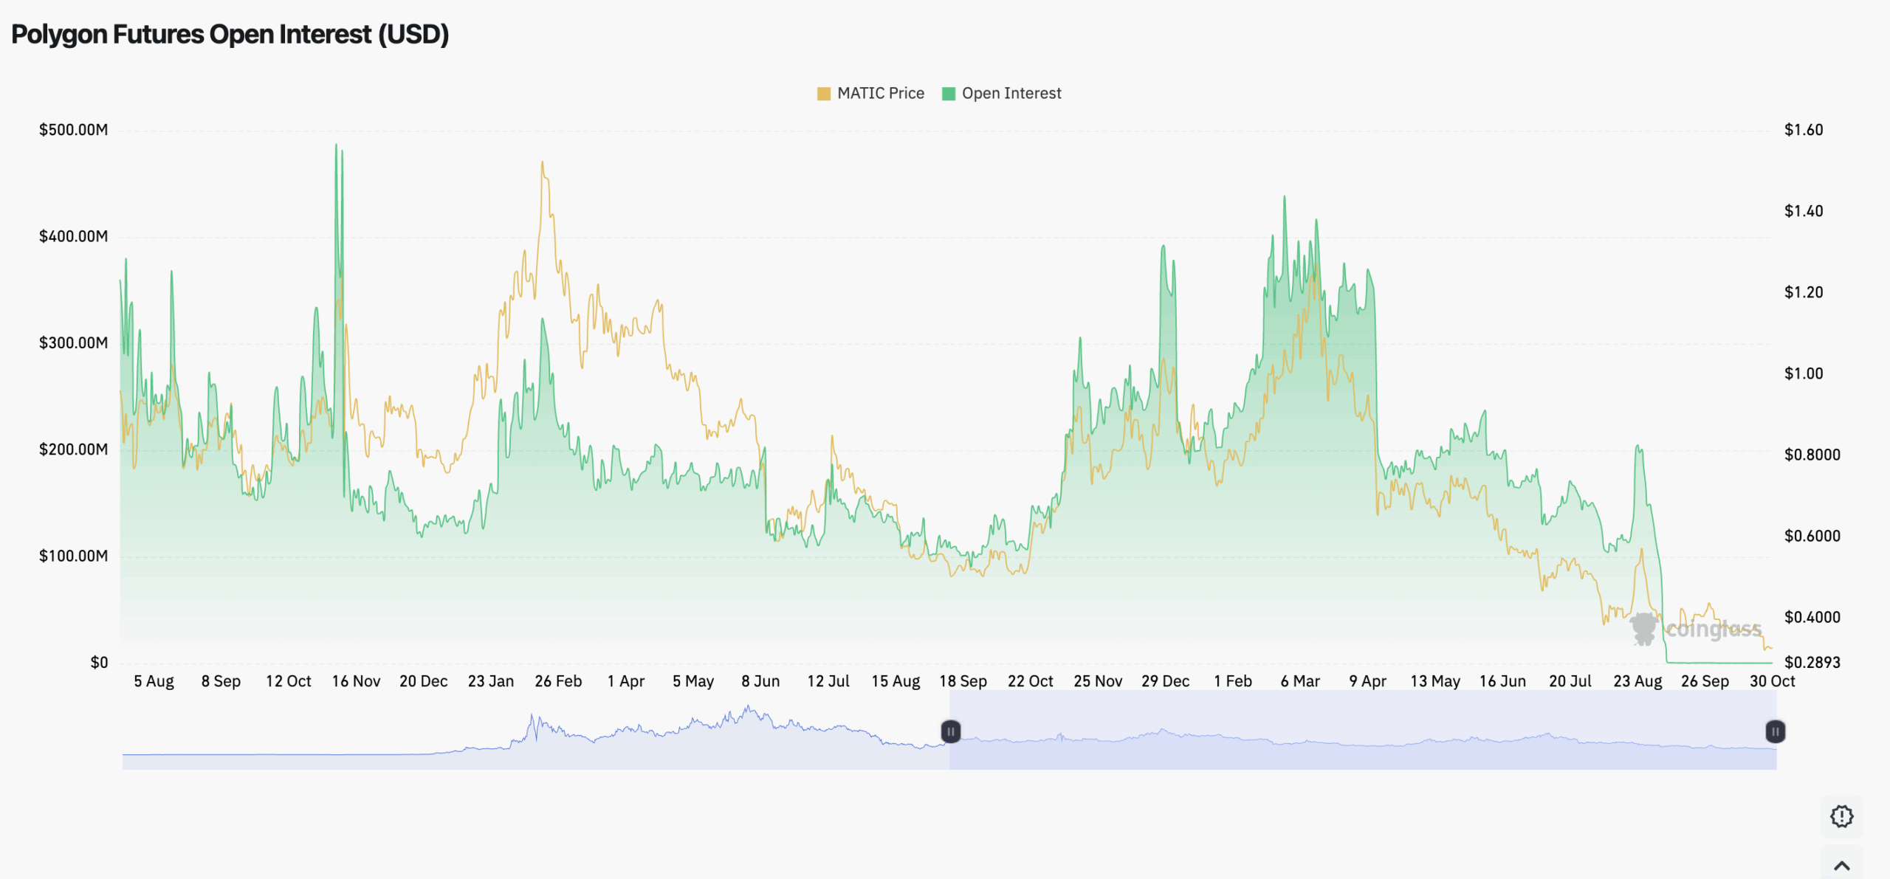
Task: Click the 30 Oct axis label
Action: click(x=1772, y=682)
